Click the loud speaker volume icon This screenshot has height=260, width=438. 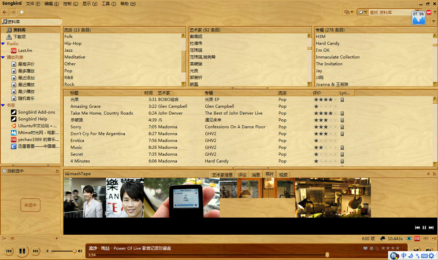coord(80,251)
